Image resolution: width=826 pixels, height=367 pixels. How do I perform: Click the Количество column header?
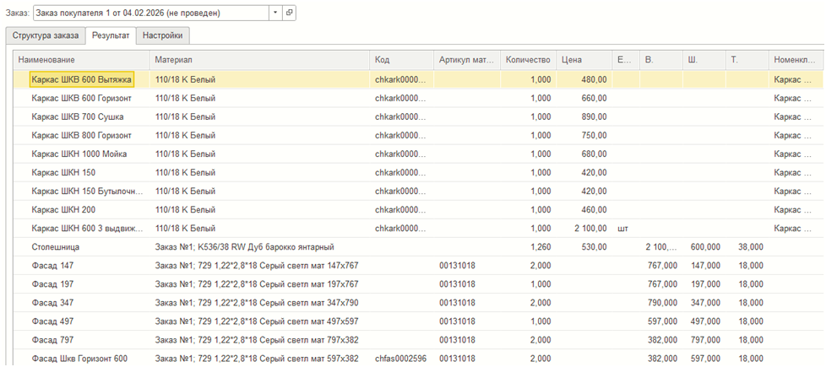pos(529,60)
